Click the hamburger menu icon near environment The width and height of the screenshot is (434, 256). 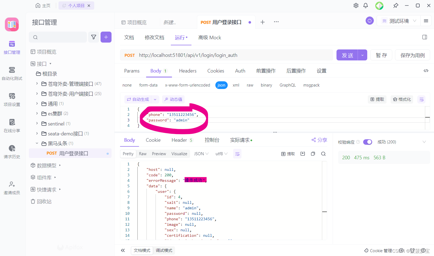pos(426,21)
